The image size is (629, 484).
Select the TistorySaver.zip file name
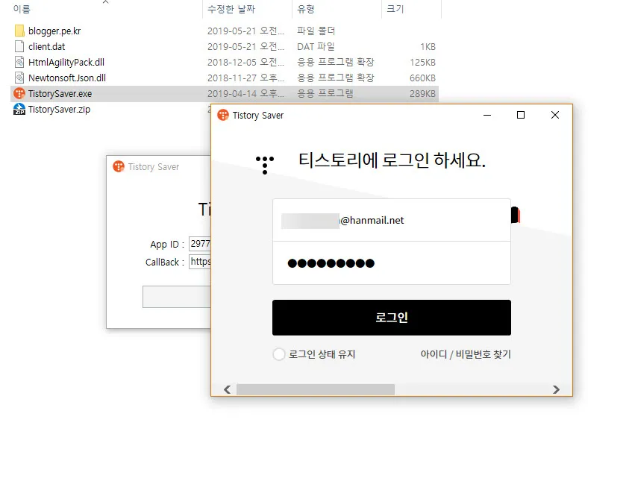(x=59, y=109)
